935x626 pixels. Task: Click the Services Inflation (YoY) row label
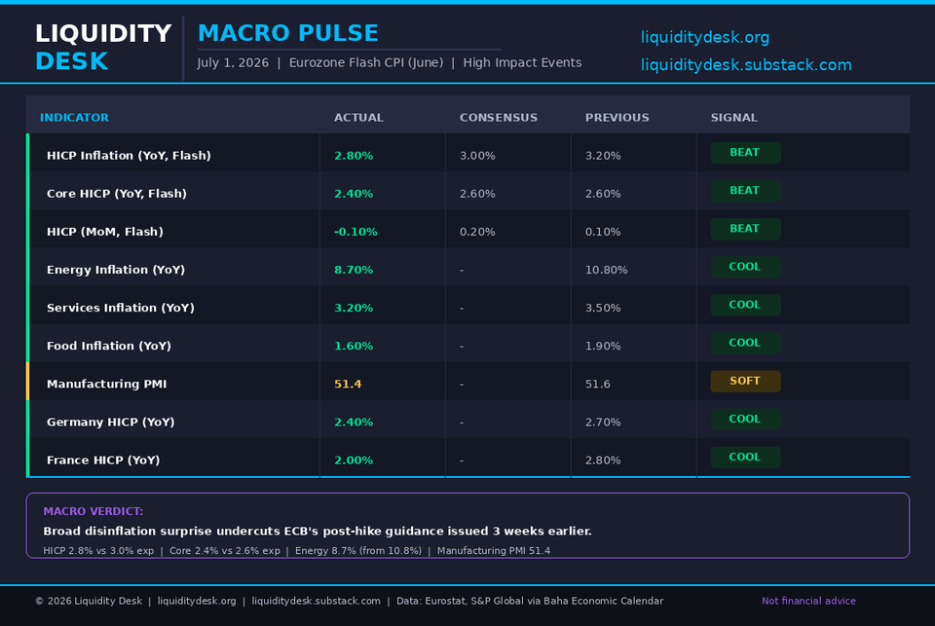click(121, 309)
